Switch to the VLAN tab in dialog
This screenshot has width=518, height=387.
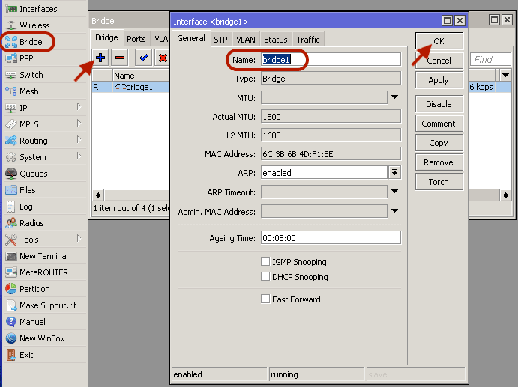[x=246, y=40]
